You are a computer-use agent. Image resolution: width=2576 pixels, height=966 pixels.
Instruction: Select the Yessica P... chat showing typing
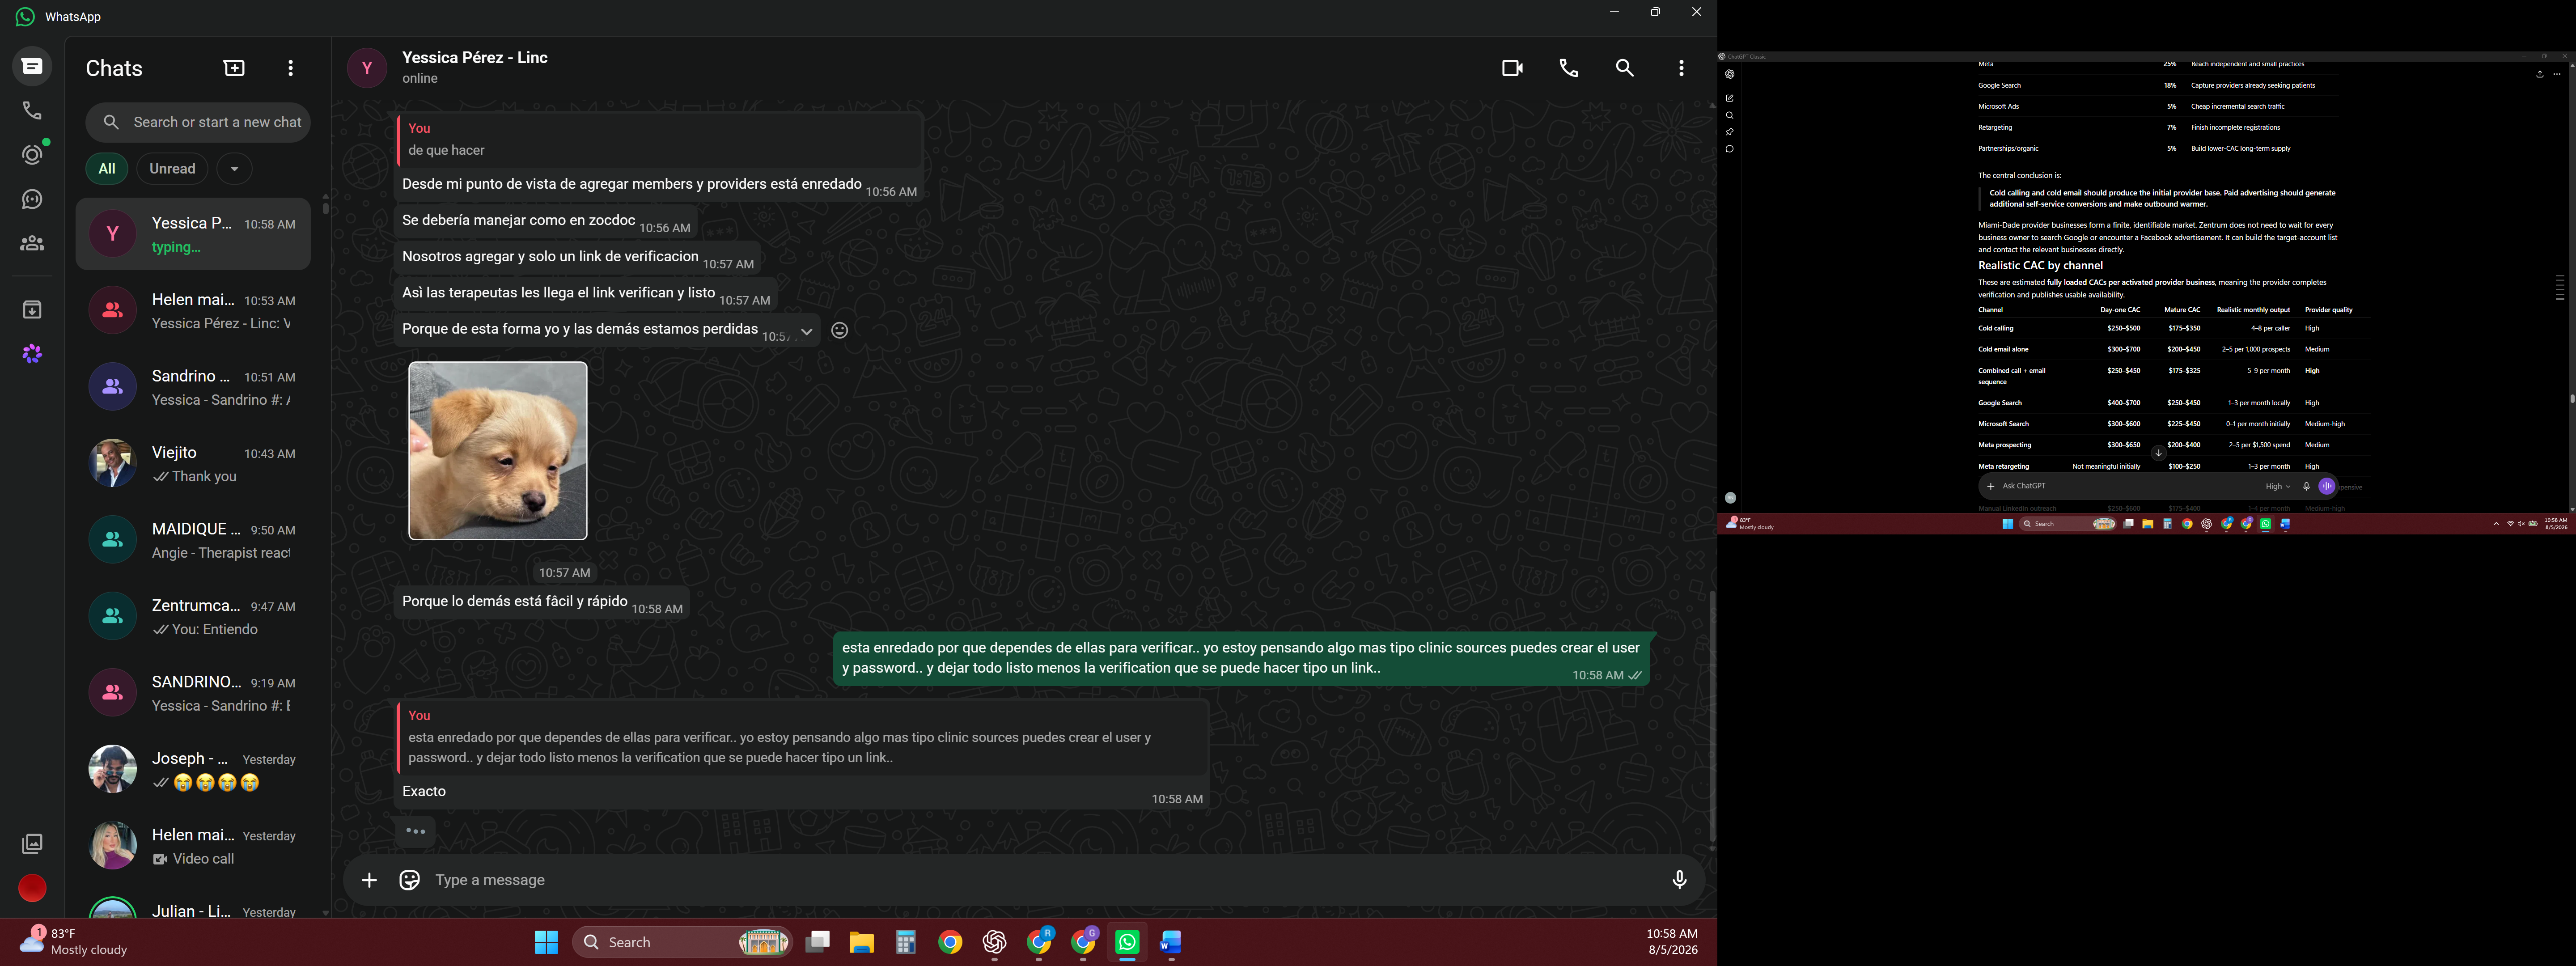193,234
